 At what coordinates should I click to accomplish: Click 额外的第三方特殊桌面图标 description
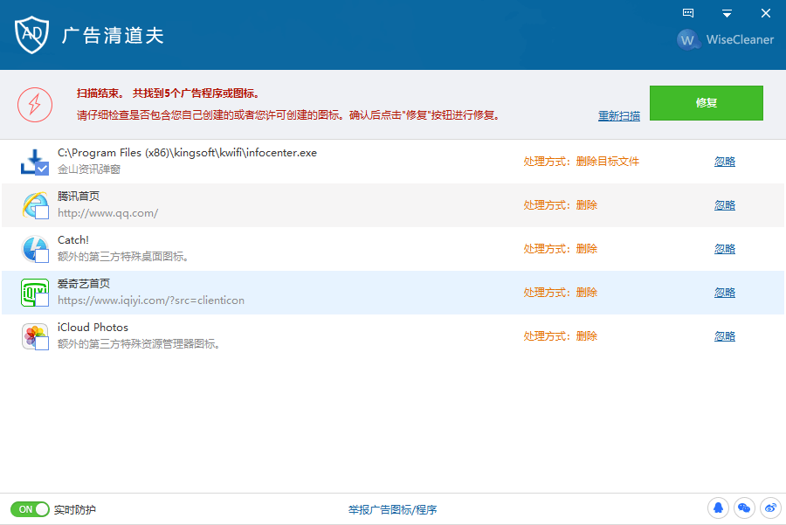tap(123, 257)
